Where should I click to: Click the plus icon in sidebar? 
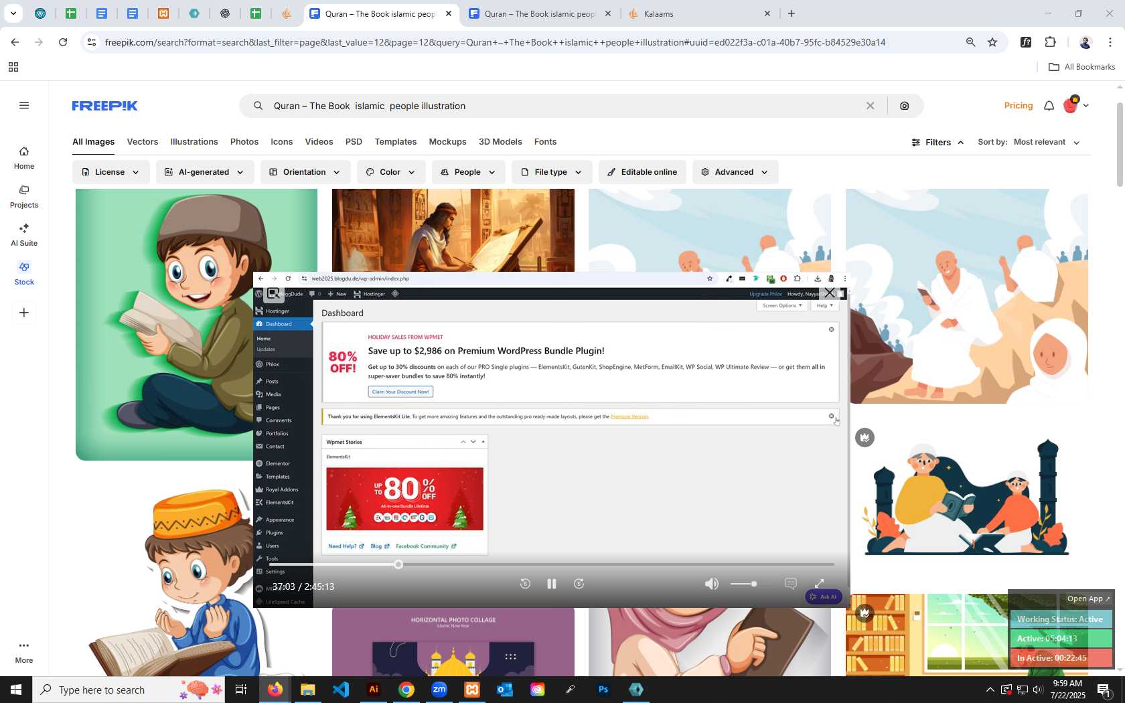point(24,312)
